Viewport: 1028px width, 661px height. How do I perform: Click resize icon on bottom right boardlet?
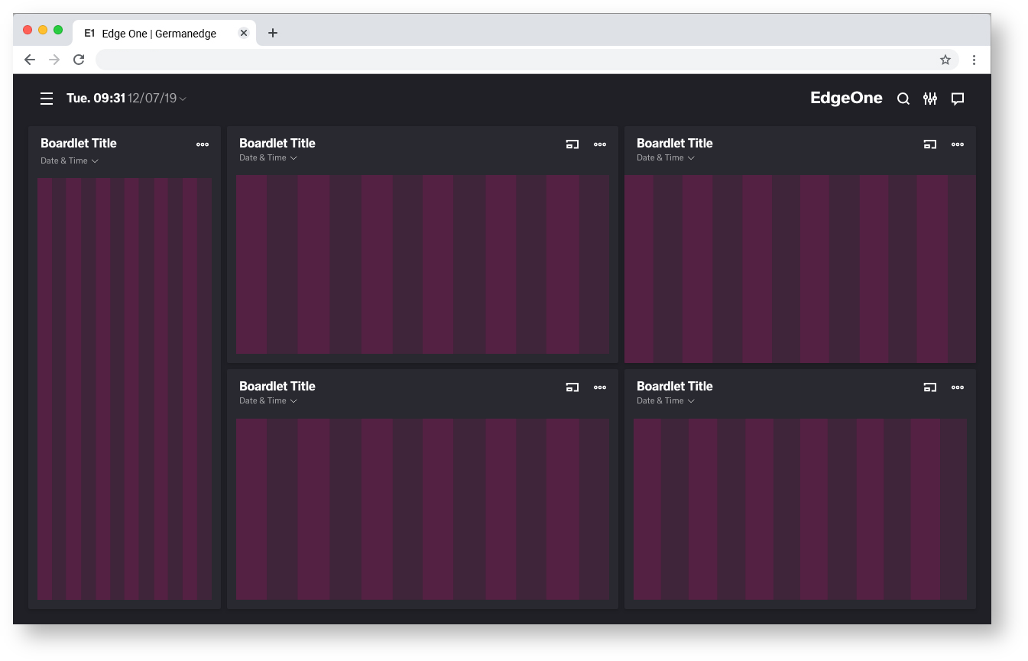929,387
